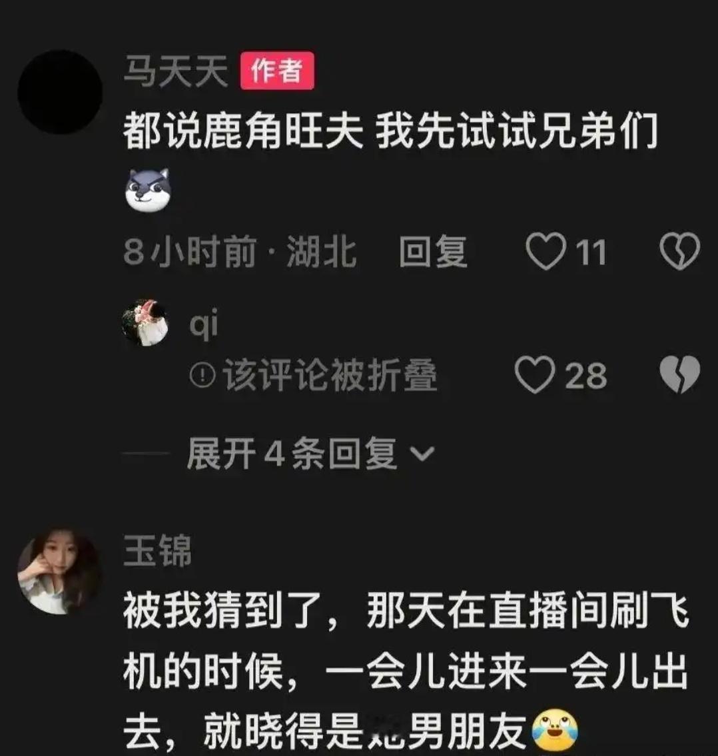718x756 pixels.
Task: Open qi's username profile link
Action: (204, 323)
